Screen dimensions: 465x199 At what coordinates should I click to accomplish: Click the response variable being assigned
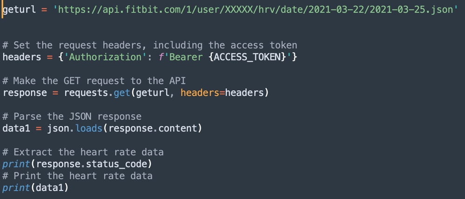tap(25, 93)
